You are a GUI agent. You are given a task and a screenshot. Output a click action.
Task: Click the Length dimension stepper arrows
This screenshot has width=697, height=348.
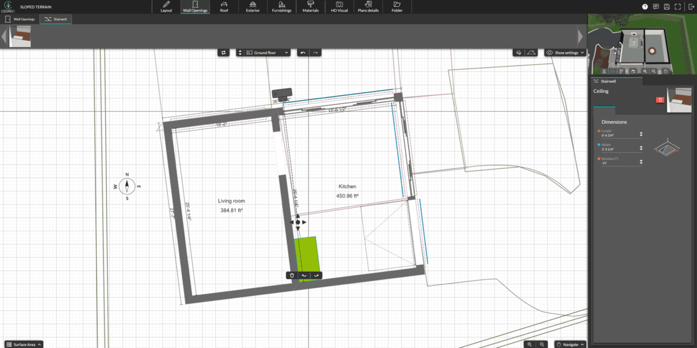tap(641, 134)
